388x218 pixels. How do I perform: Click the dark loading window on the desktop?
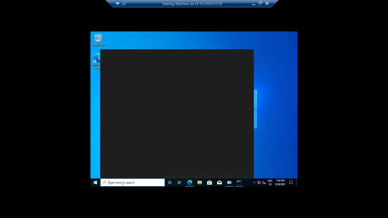[x=177, y=114]
